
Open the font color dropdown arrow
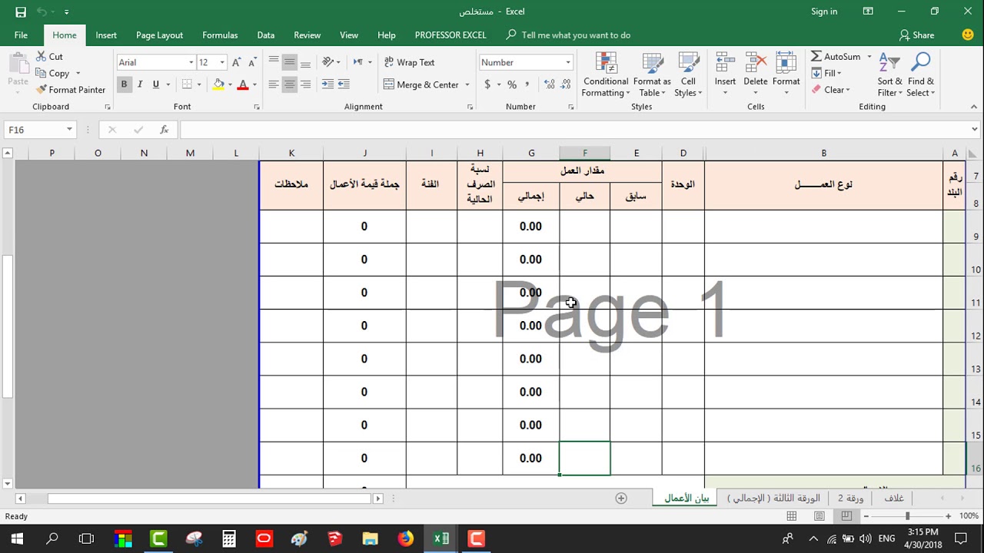coord(254,84)
